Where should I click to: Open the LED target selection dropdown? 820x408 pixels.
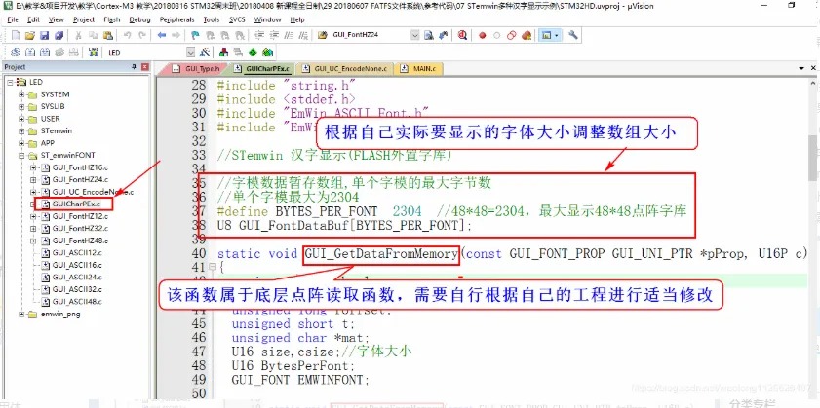[191, 53]
